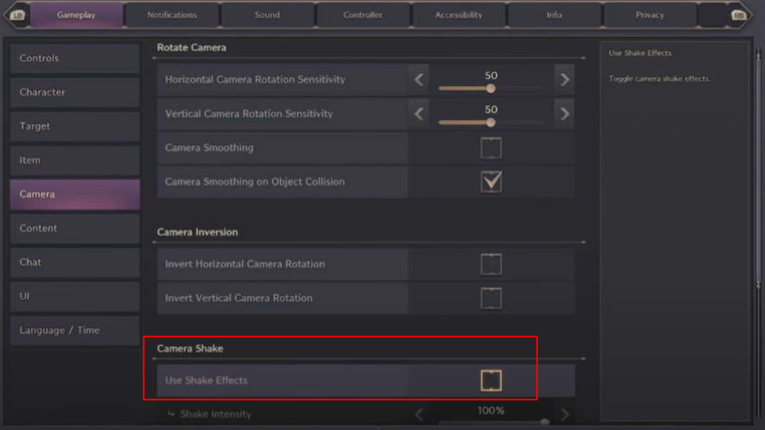Click the Camera Inversion section heading
The height and width of the screenshot is (430, 765).
[197, 232]
